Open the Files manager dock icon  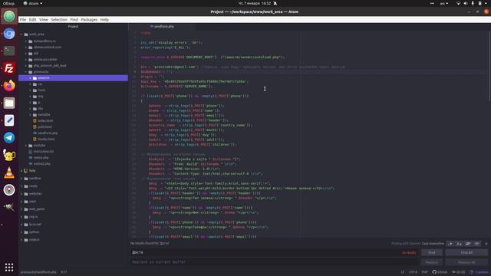point(9,103)
